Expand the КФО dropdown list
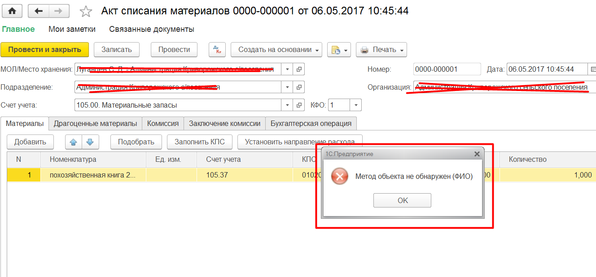This screenshot has width=596, height=277. (355, 105)
